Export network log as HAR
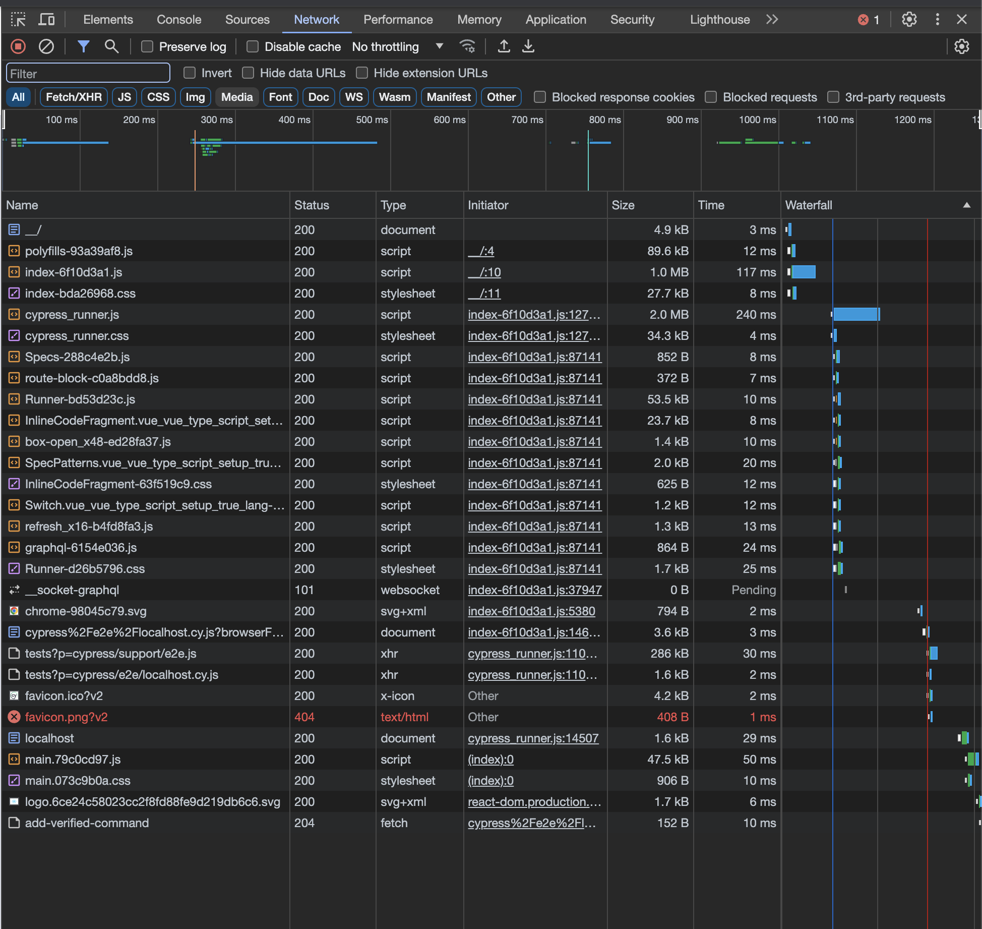 click(528, 46)
